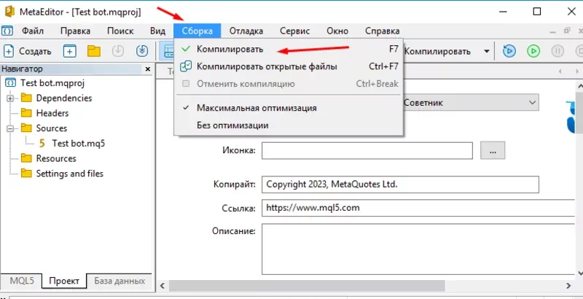Click the Headers folder icon
Screen dimensions: 583x299
click(26, 113)
